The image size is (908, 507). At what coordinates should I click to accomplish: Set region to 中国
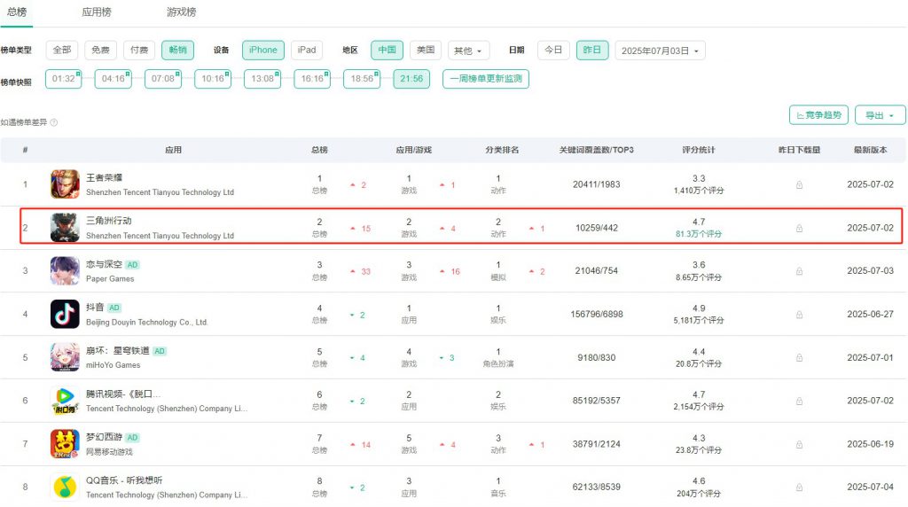point(387,51)
